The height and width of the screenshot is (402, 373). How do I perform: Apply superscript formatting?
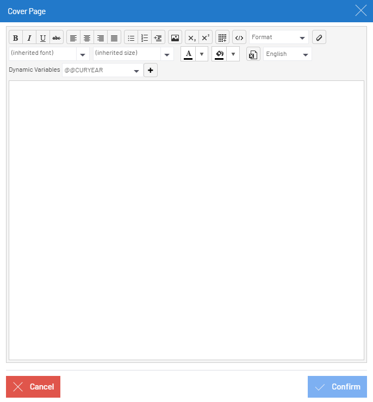[206, 37]
